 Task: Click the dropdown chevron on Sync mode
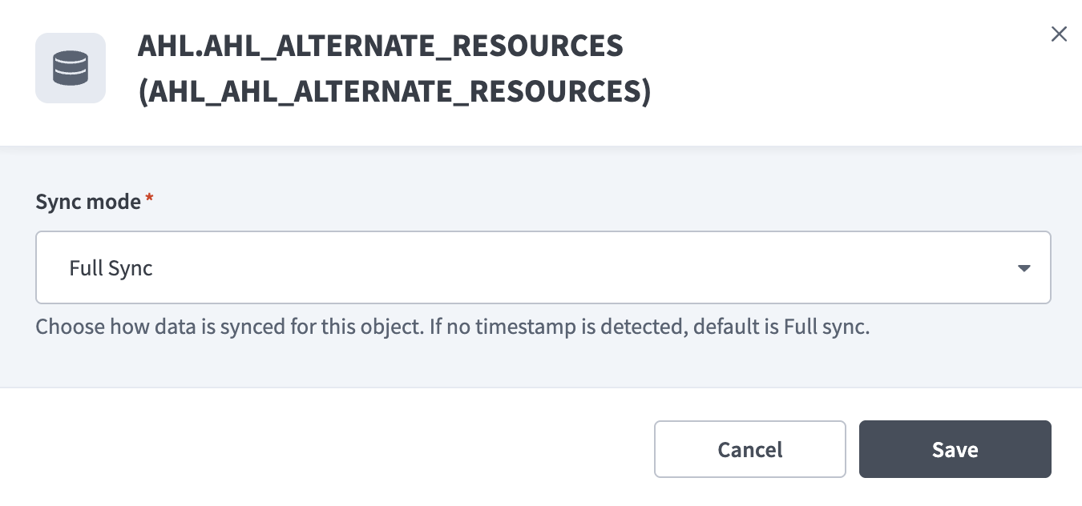[x=1023, y=267]
